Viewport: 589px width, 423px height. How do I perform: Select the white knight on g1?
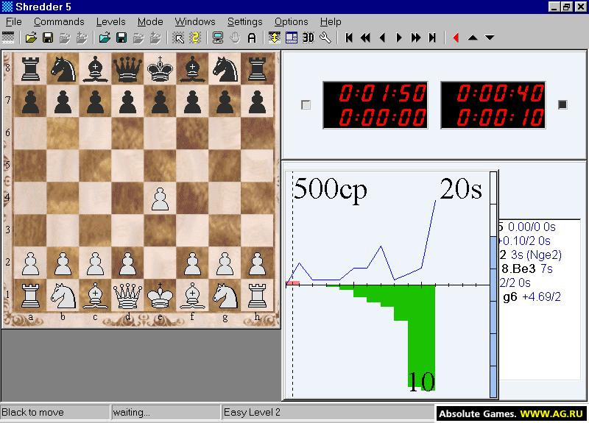click(x=225, y=295)
